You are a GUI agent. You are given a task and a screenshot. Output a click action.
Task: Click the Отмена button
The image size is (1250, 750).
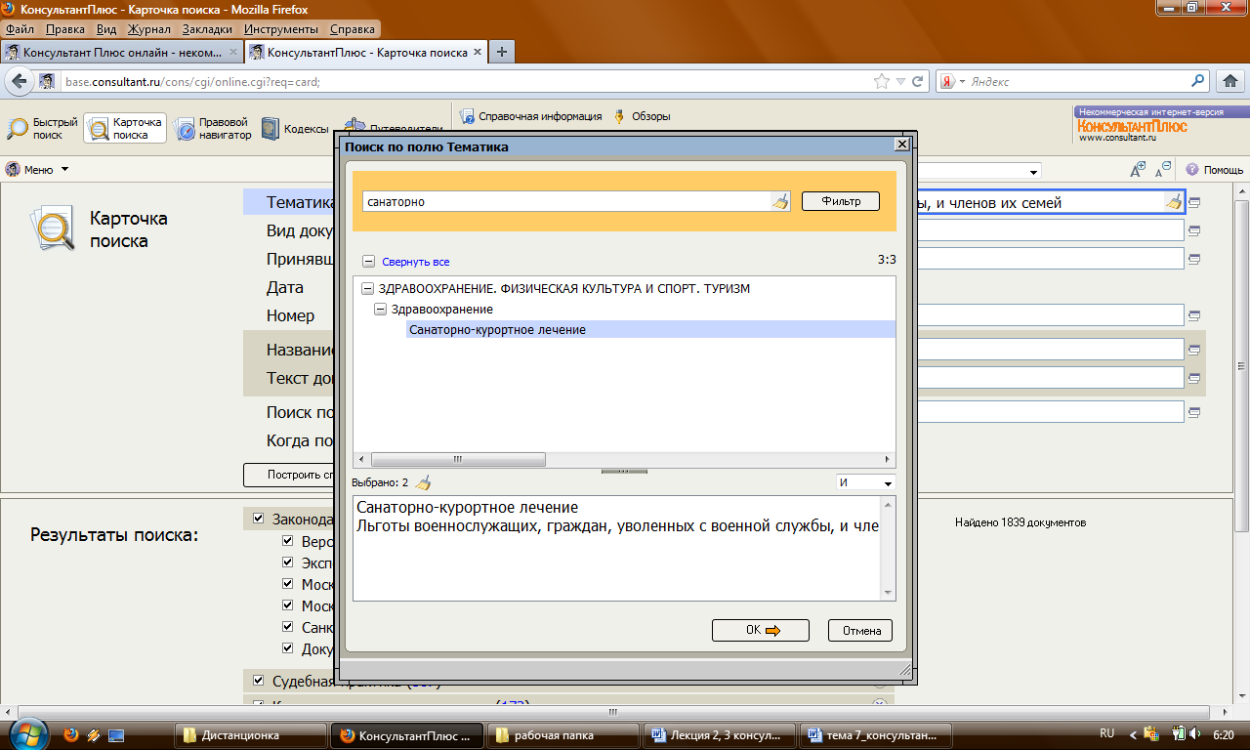860,630
